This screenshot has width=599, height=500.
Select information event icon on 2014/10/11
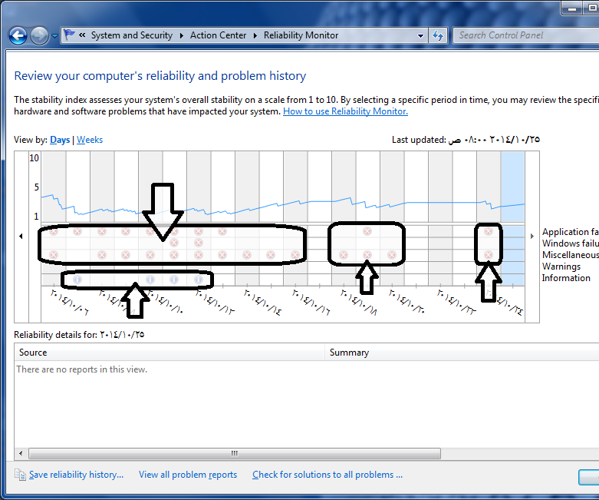[174, 280]
